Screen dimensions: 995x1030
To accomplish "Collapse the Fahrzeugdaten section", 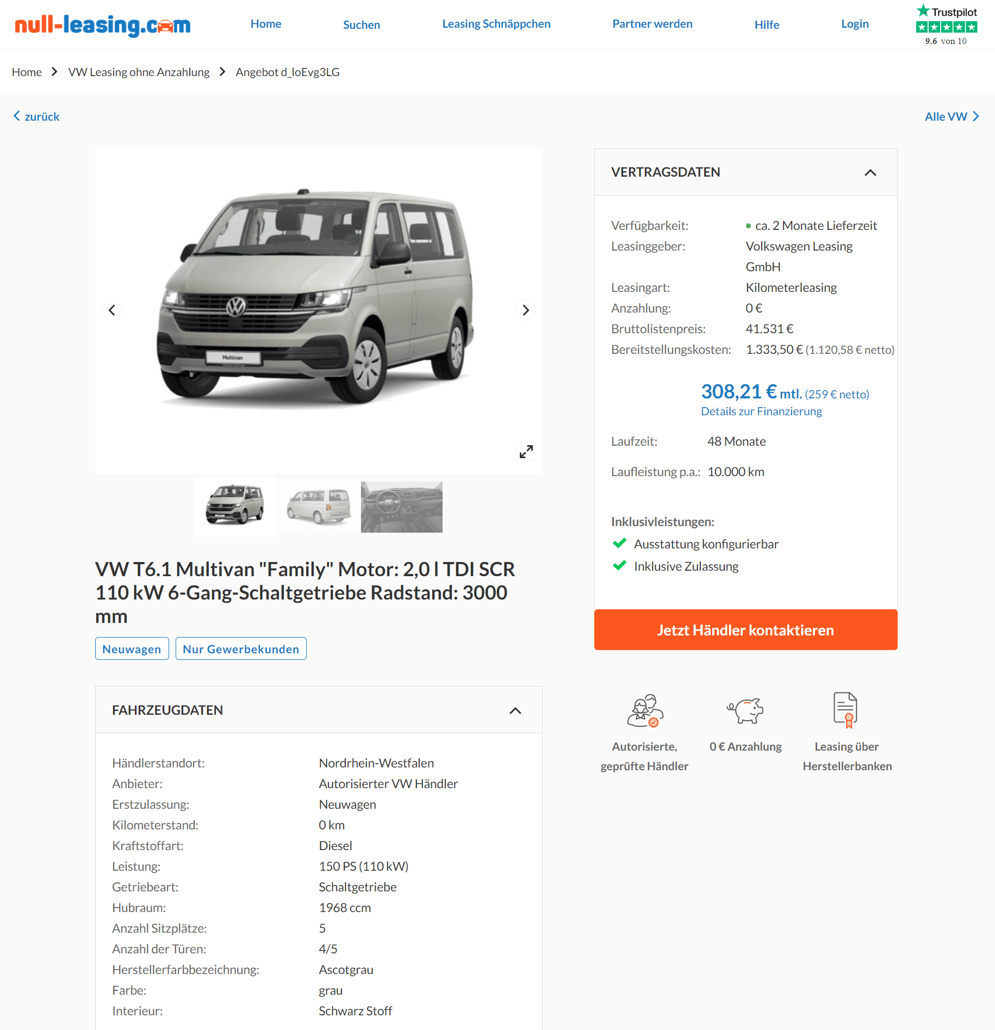I will (515, 710).
